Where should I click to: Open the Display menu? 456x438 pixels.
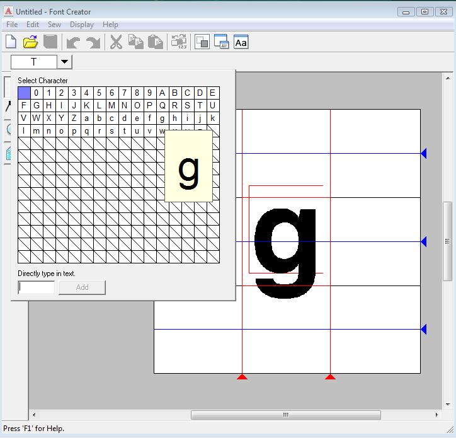82,25
